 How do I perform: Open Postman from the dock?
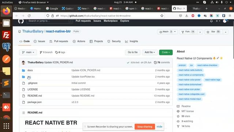(6, 59)
